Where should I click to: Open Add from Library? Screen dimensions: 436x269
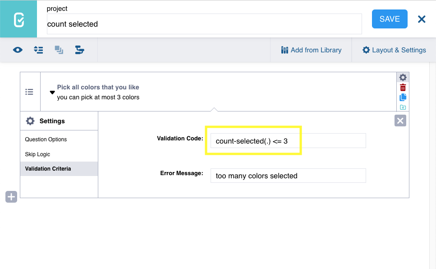(311, 50)
